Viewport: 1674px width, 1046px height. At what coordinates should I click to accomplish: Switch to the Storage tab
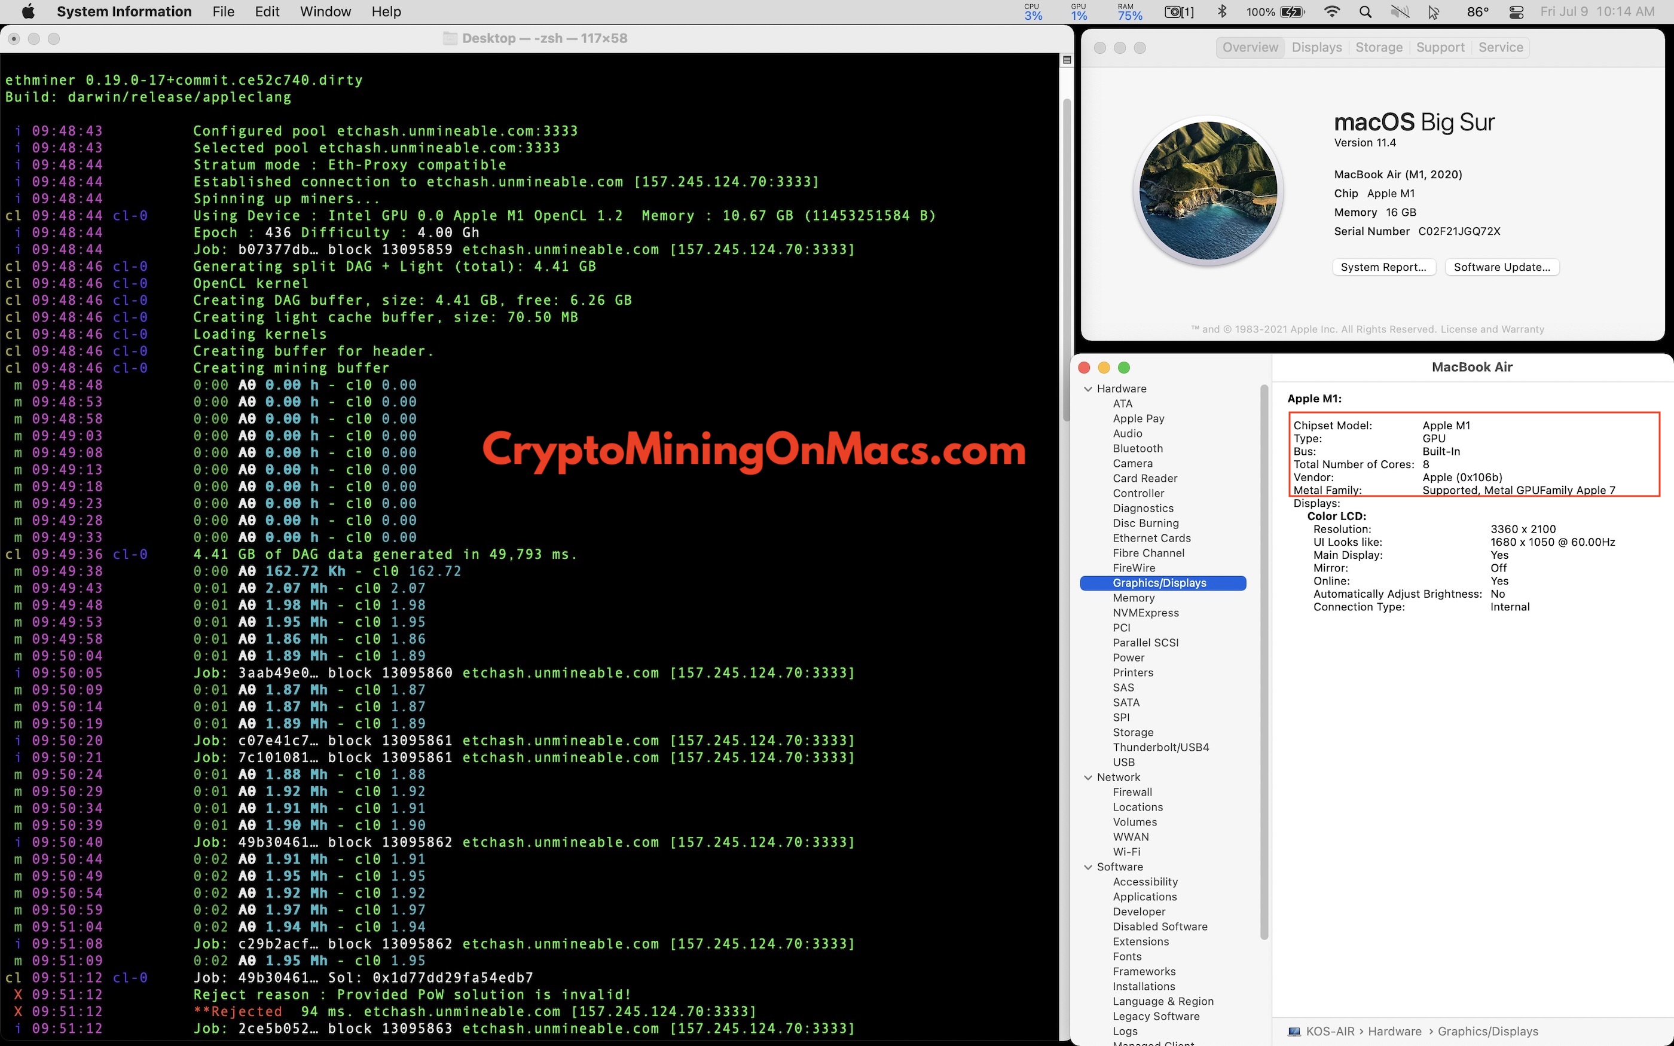pos(1379,47)
